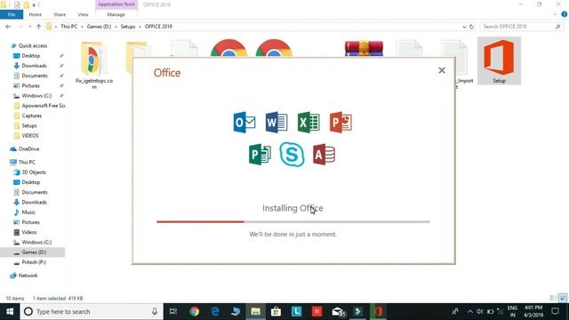Open Microsoft Store from taskbar
Screen dimensions: 569x320
pyautogui.click(x=276, y=311)
